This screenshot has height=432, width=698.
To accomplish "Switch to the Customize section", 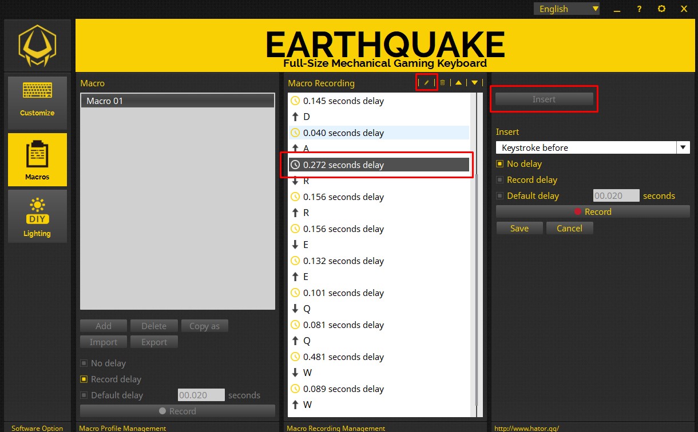I will 37,103.
